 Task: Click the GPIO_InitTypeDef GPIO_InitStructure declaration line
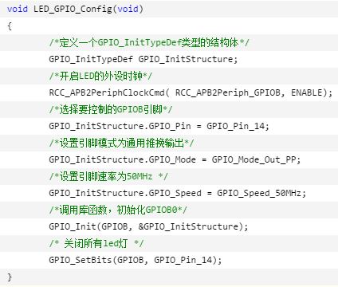(x=143, y=59)
